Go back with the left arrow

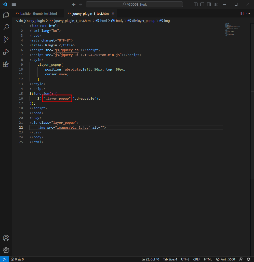coord(74,5)
